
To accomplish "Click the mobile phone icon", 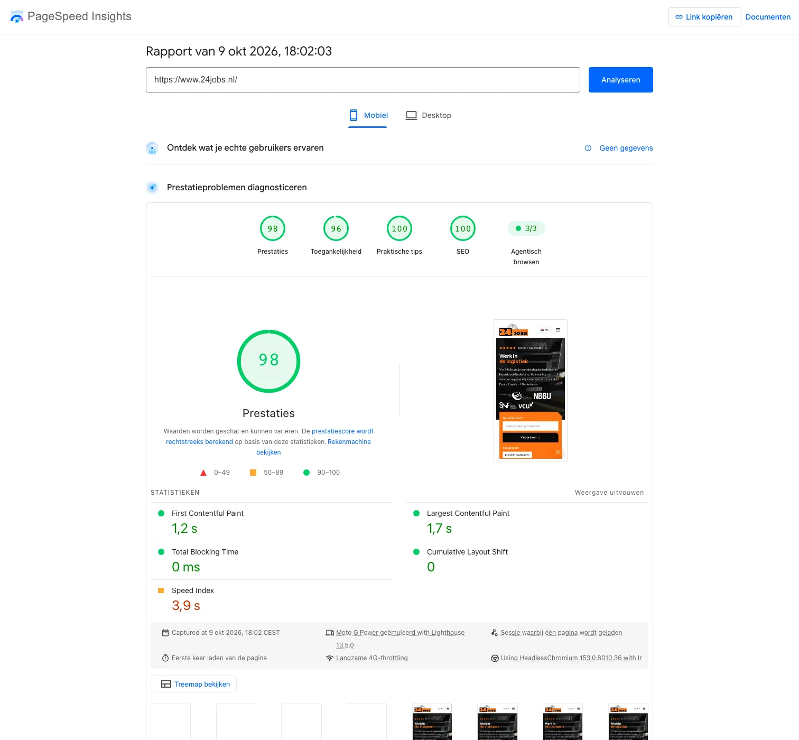I will (x=354, y=115).
